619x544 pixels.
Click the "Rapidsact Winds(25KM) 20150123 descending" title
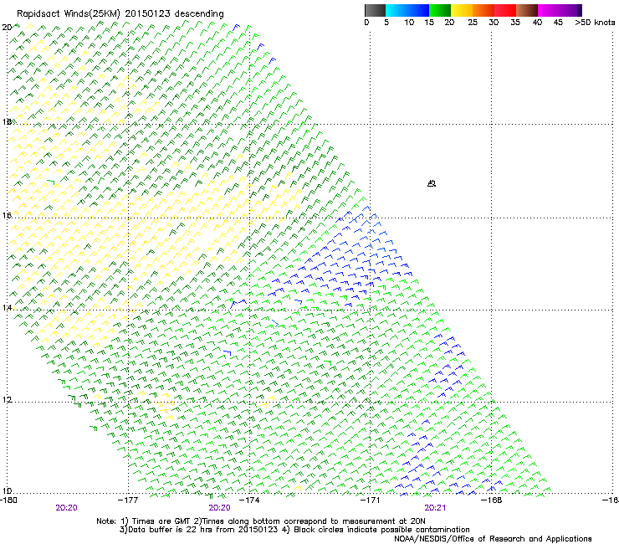click(120, 14)
